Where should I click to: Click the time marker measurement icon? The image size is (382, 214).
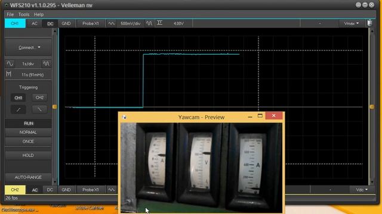[x=9, y=74]
